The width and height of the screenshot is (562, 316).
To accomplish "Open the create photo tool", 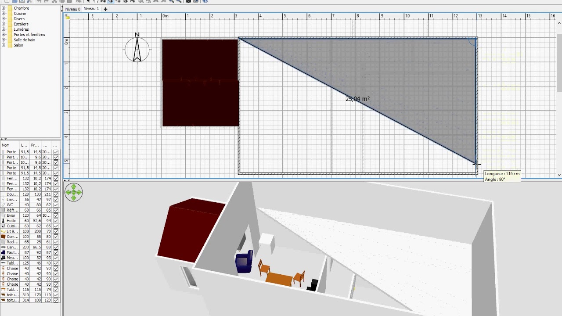I will coord(188,2).
